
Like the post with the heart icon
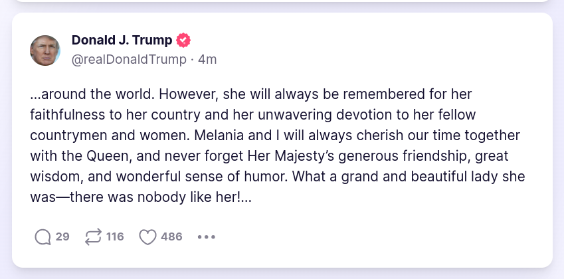pos(147,237)
